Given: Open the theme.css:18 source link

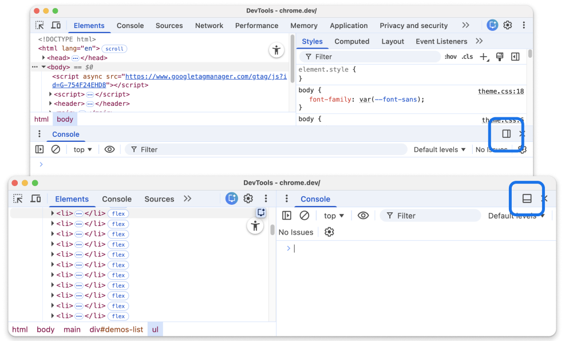Looking at the screenshot, I should pyautogui.click(x=501, y=91).
